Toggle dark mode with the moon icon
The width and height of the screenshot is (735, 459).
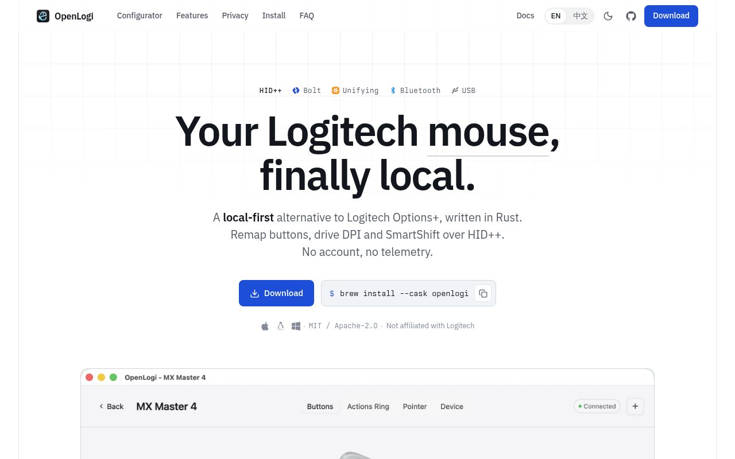pos(608,16)
